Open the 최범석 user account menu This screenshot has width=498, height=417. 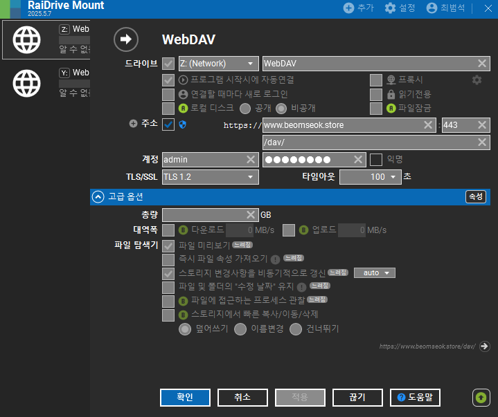(x=445, y=8)
